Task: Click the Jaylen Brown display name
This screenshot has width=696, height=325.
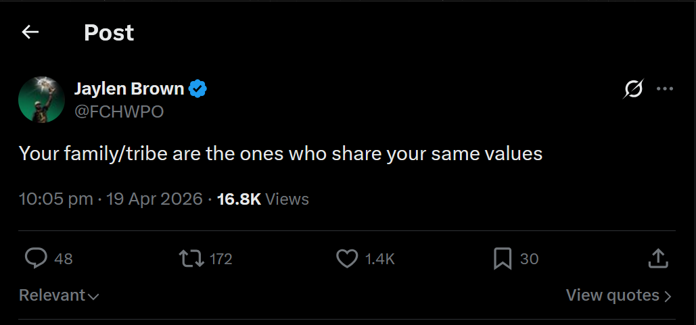Action: (129, 89)
